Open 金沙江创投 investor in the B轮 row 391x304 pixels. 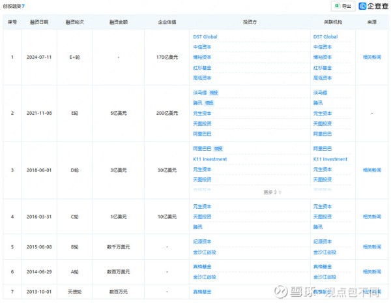(x=204, y=252)
